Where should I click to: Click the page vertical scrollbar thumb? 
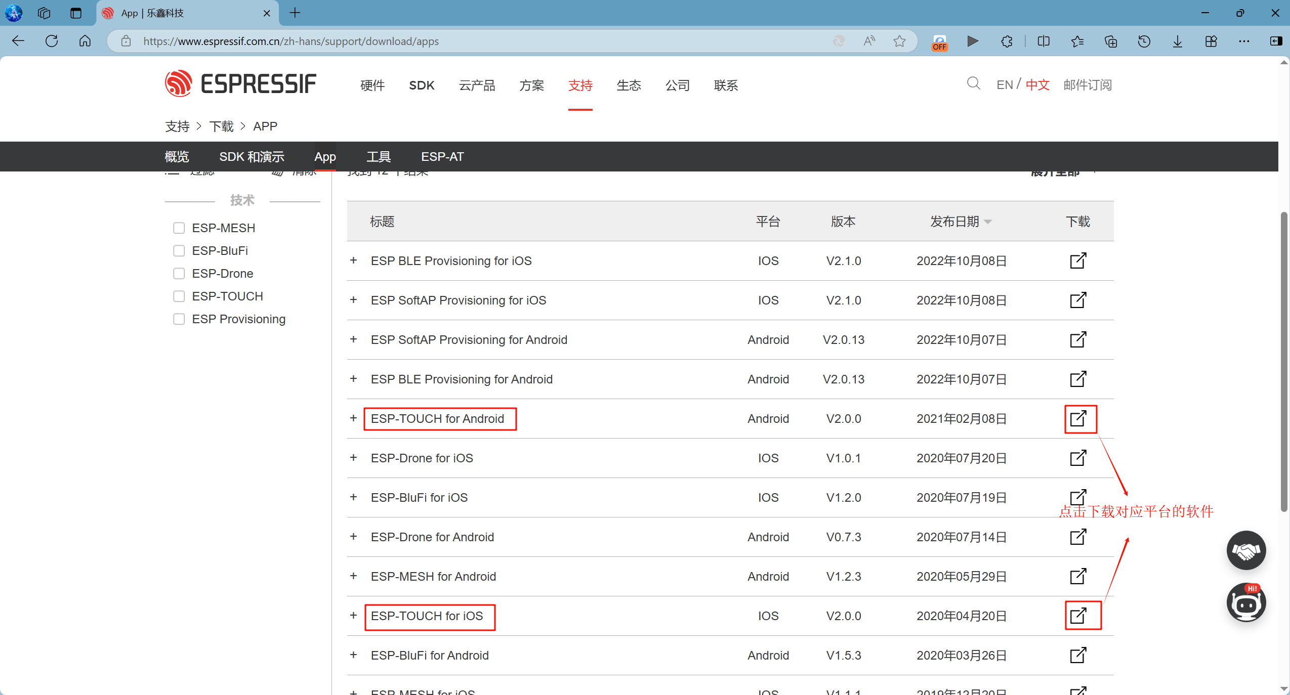[x=1284, y=362]
